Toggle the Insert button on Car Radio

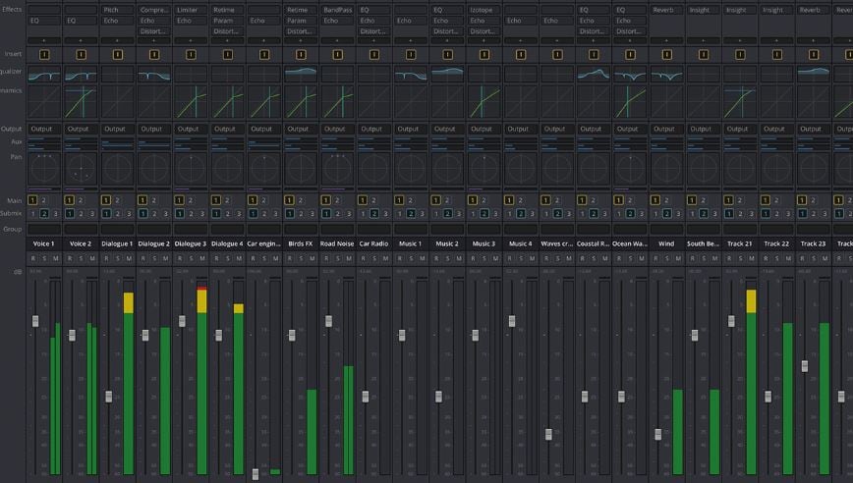374,54
